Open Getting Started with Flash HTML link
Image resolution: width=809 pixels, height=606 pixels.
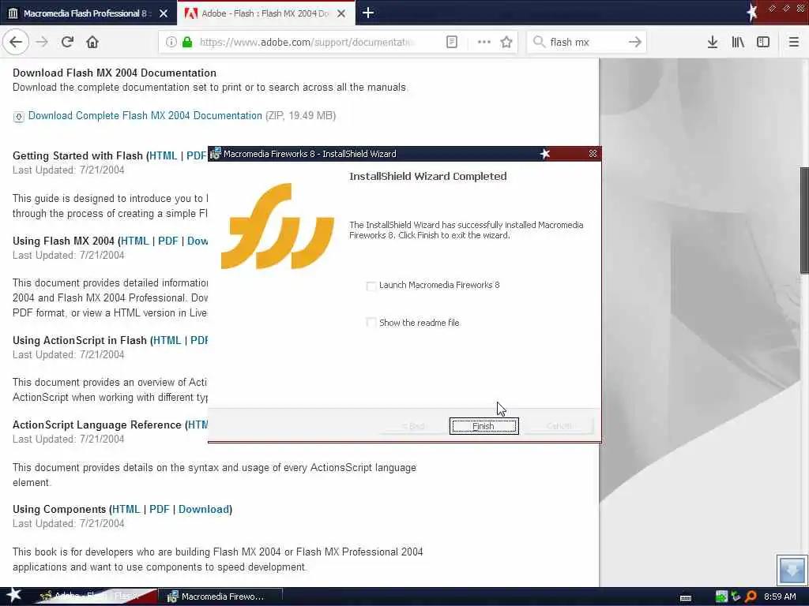click(163, 155)
